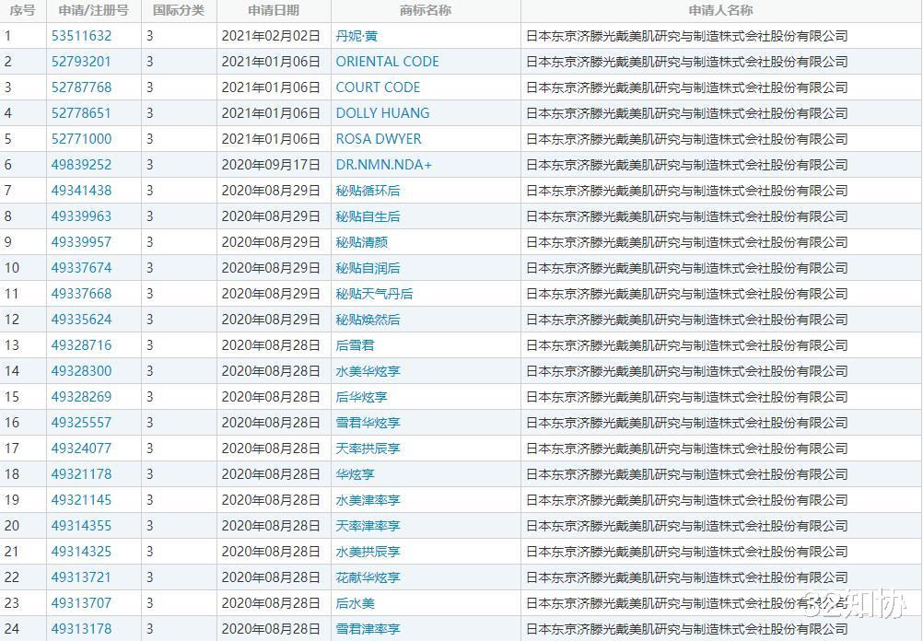Open application number 49321145
Image resolution: width=923 pixels, height=641 pixels.
click(81, 500)
